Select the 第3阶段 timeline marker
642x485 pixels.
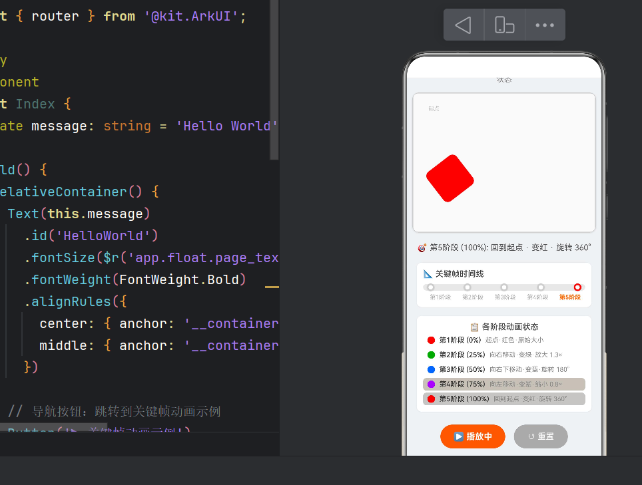[x=504, y=287]
